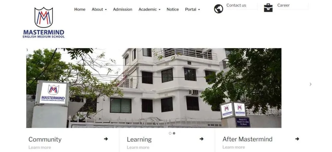Image resolution: width=332 pixels, height=152 pixels.
Task: Expand the About dropdown menu
Action: click(x=99, y=9)
